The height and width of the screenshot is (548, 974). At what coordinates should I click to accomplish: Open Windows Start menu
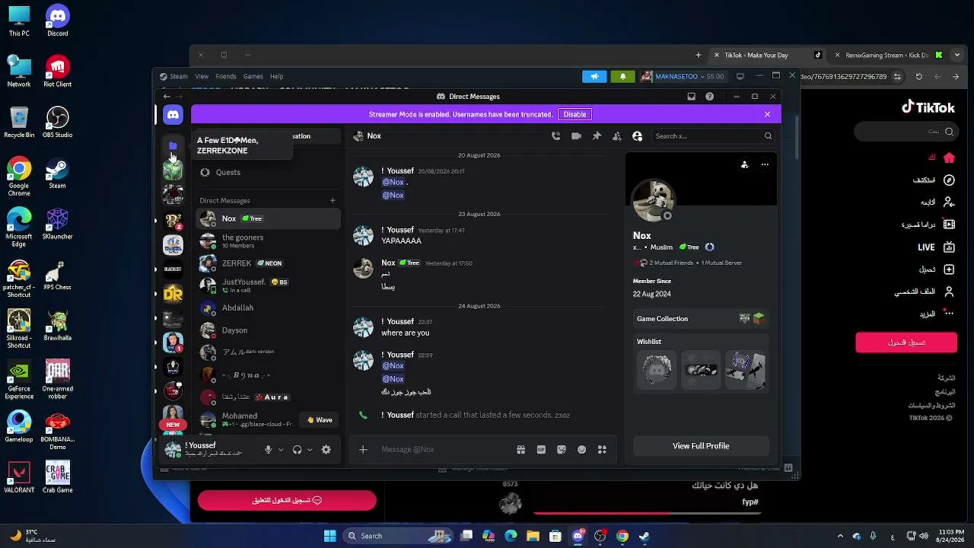click(x=329, y=536)
